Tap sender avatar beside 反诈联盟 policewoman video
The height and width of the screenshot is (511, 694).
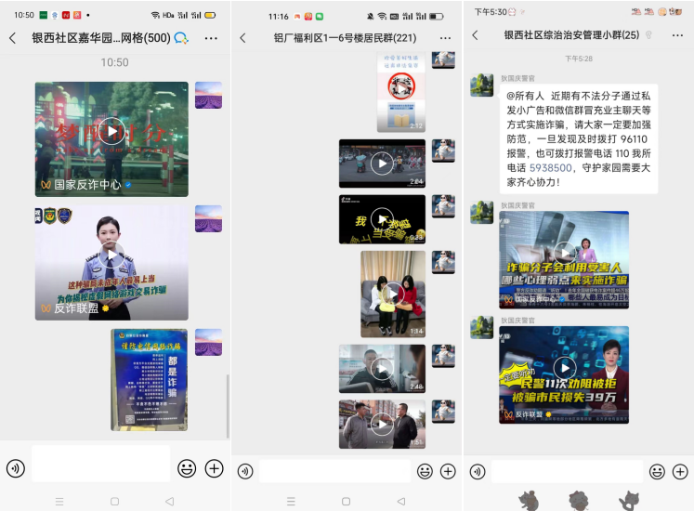tap(208, 218)
